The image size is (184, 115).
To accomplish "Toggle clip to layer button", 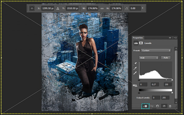I will pyautogui.click(x=145, y=106).
